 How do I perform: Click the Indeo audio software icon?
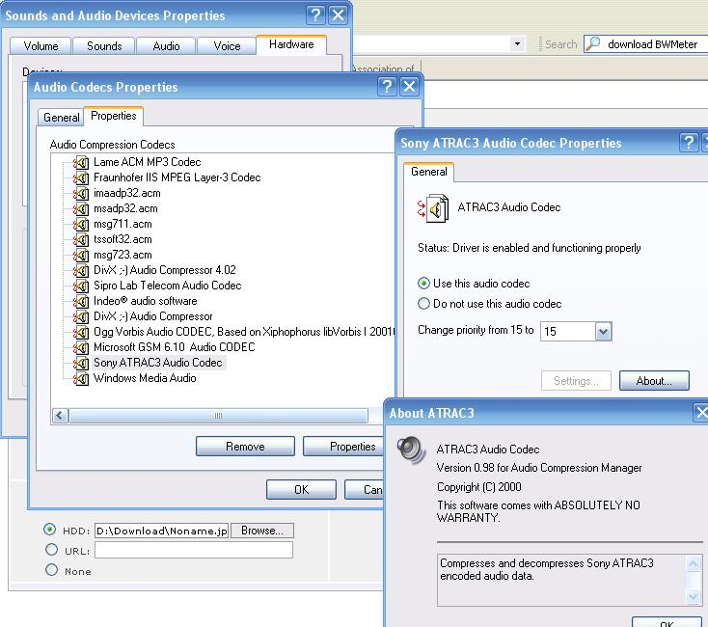(81, 301)
